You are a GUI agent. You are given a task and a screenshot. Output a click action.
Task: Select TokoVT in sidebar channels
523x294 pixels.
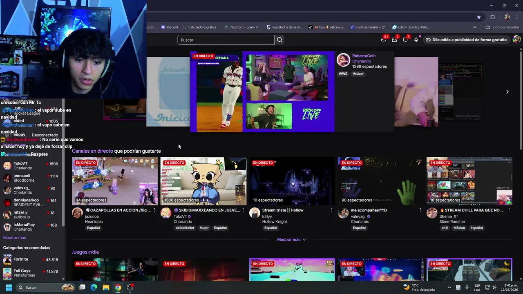click(31, 166)
